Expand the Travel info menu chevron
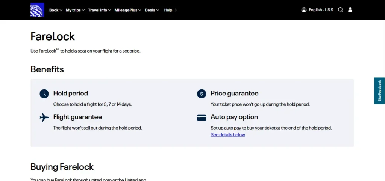385x181 pixels. coord(109,10)
